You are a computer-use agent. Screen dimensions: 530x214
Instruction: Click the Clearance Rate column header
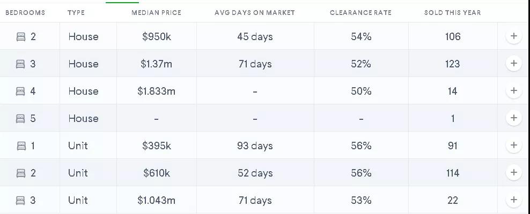click(360, 12)
